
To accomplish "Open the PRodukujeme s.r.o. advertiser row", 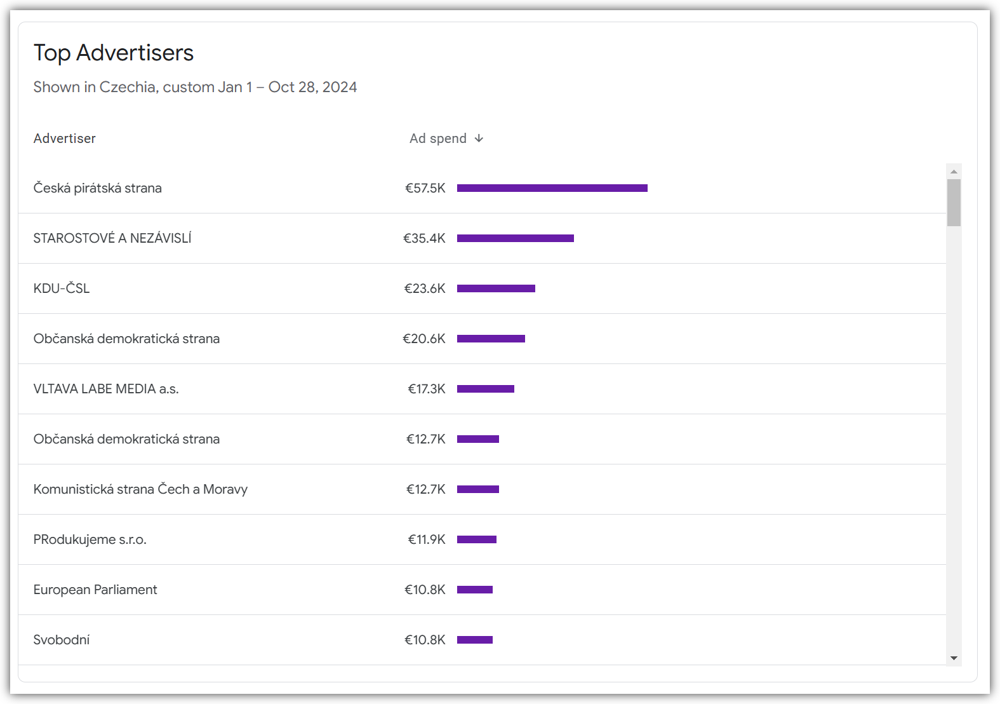I will pyautogui.click(x=482, y=539).
